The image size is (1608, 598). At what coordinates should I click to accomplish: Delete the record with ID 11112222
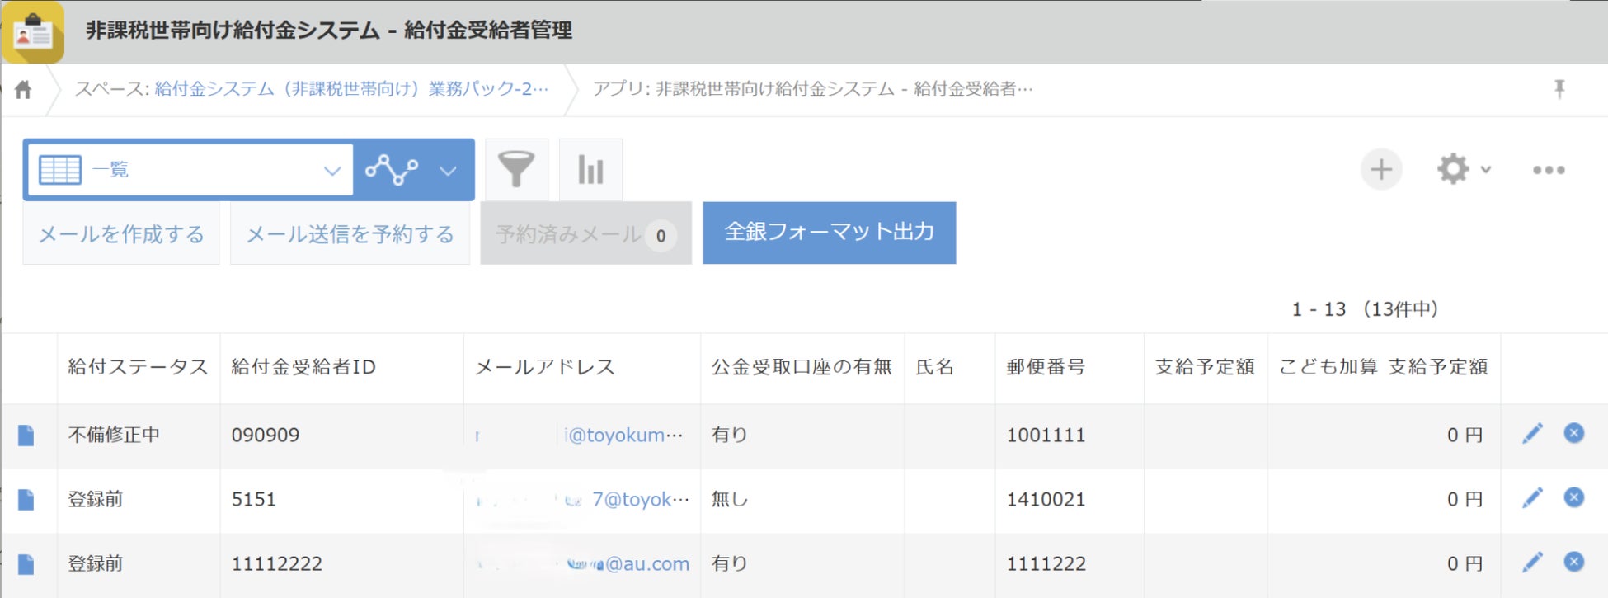pos(1574,562)
